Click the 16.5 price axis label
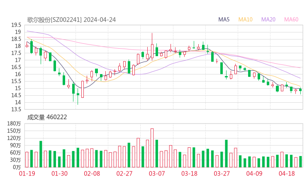This screenshot has width=307, height=183. click(x=16, y=67)
